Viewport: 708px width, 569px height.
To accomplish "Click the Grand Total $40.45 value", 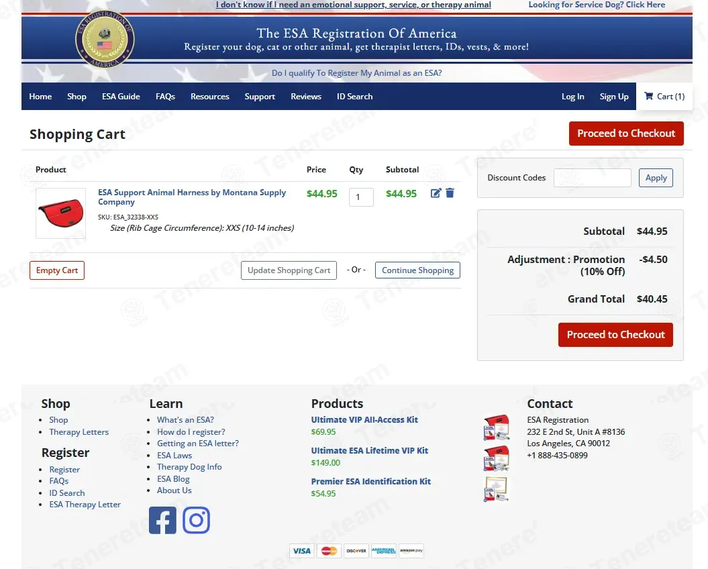I will [652, 299].
